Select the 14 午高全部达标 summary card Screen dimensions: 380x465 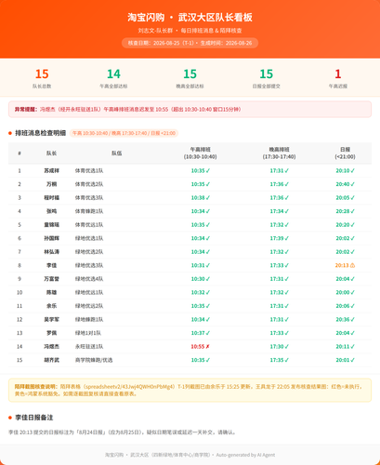tap(113, 78)
